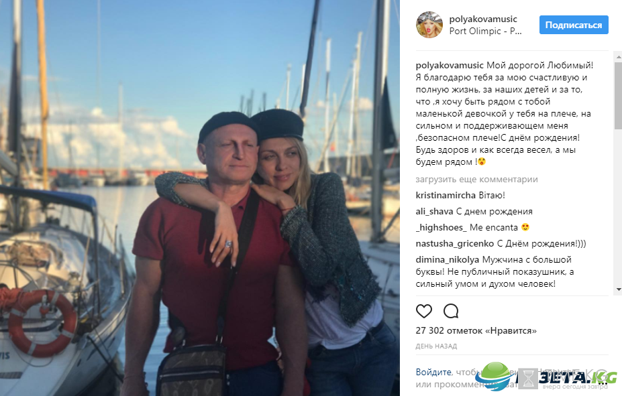
Task: Open the ali_shava commenter profile
Action: tap(434, 212)
